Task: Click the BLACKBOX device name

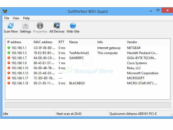Action: pos(77,83)
